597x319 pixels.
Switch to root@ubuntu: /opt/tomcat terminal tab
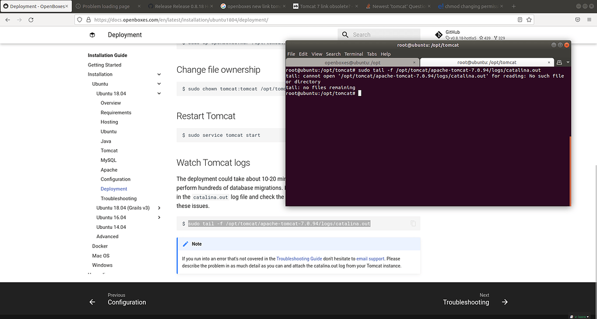coord(487,62)
